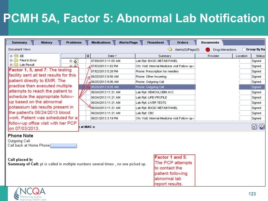Switch to the History tab

coord(47,42)
